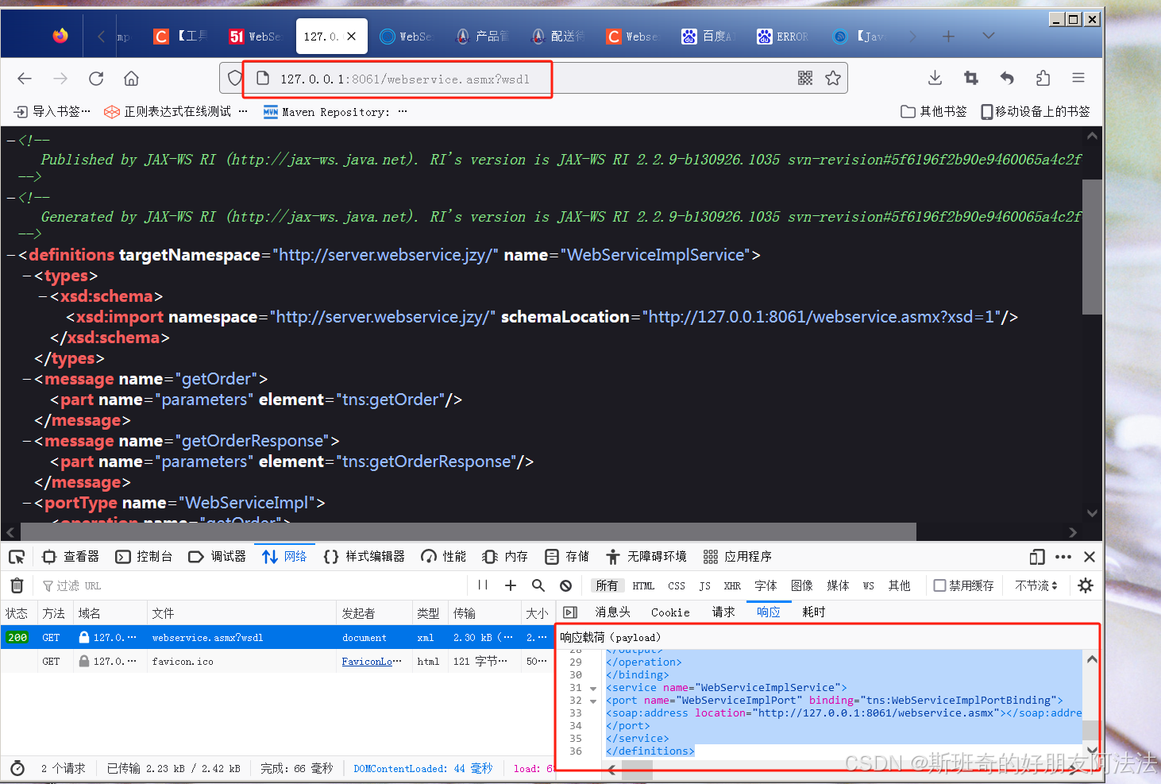The image size is (1161, 784).
Task: Toggle responsive design mode
Action: (x=1036, y=557)
